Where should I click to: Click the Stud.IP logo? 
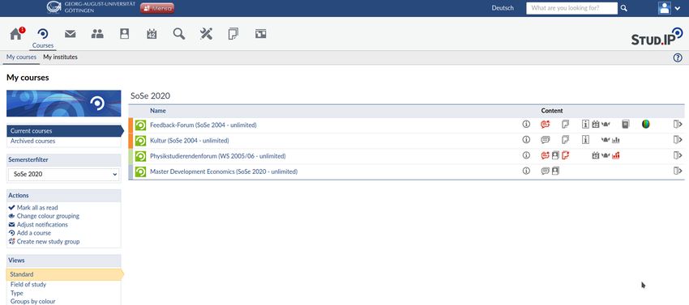tap(657, 37)
